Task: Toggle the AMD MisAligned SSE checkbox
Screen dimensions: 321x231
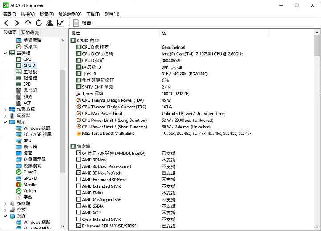Action: pos(78,199)
